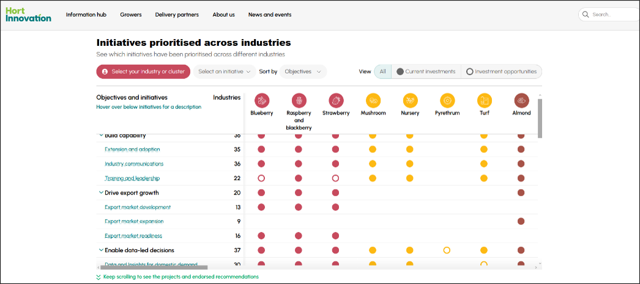
Task: Click the Objectives and initiatives column header
Action: (132, 97)
